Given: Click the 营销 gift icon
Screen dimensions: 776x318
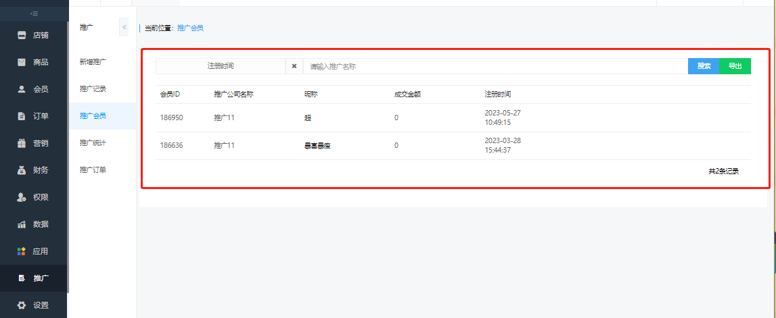Looking at the screenshot, I should pyautogui.click(x=21, y=143).
